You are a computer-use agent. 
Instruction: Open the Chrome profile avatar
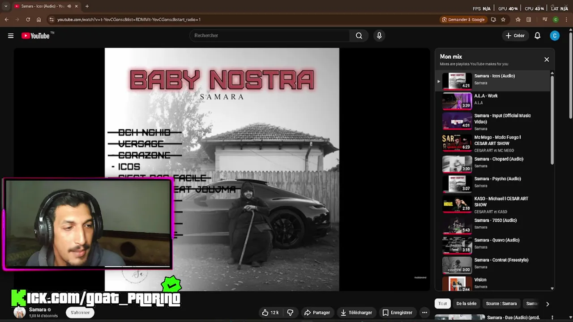[x=556, y=20]
